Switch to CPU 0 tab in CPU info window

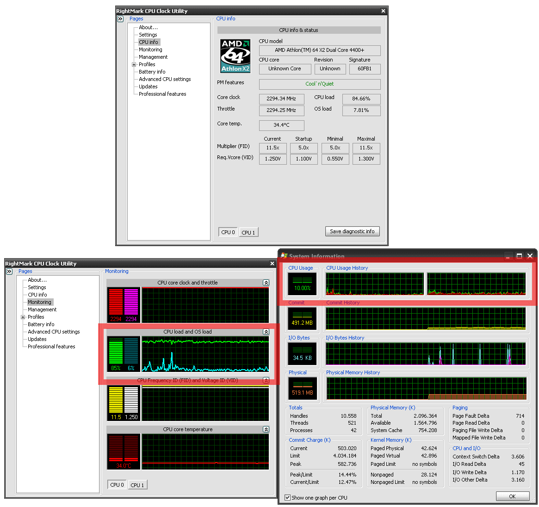pyautogui.click(x=228, y=232)
